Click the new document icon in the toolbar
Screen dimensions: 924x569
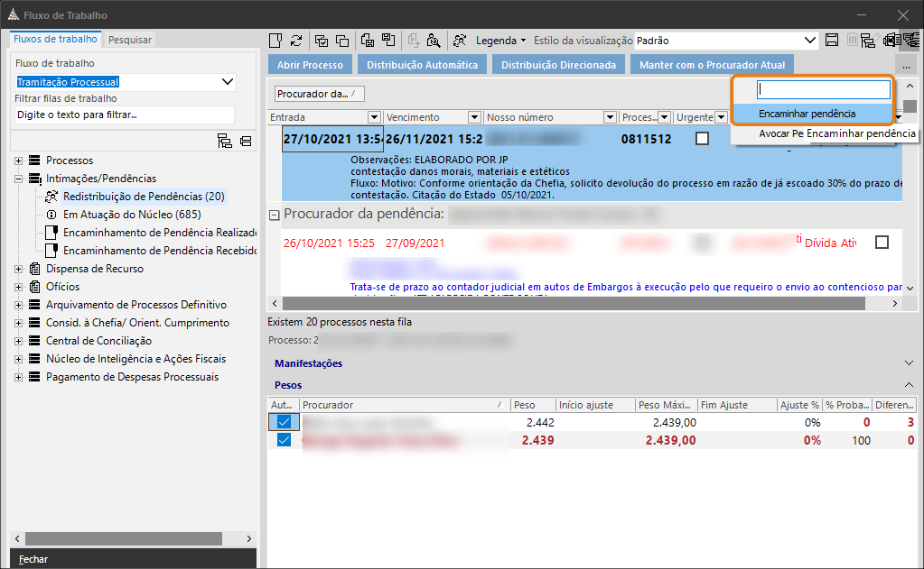tap(276, 41)
